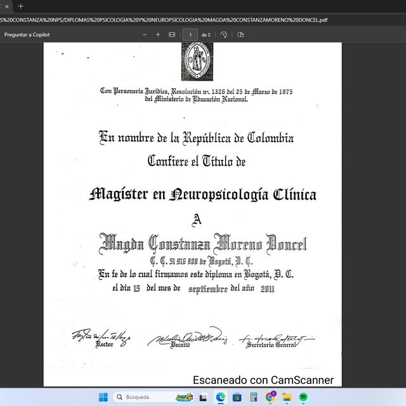Click the year 2011 on the diploma
The width and height of the screenshot is (406, 406).
click(x=268, y=289)
